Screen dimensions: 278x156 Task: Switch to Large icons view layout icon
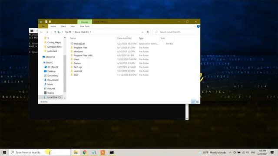(x=197, y=101)
